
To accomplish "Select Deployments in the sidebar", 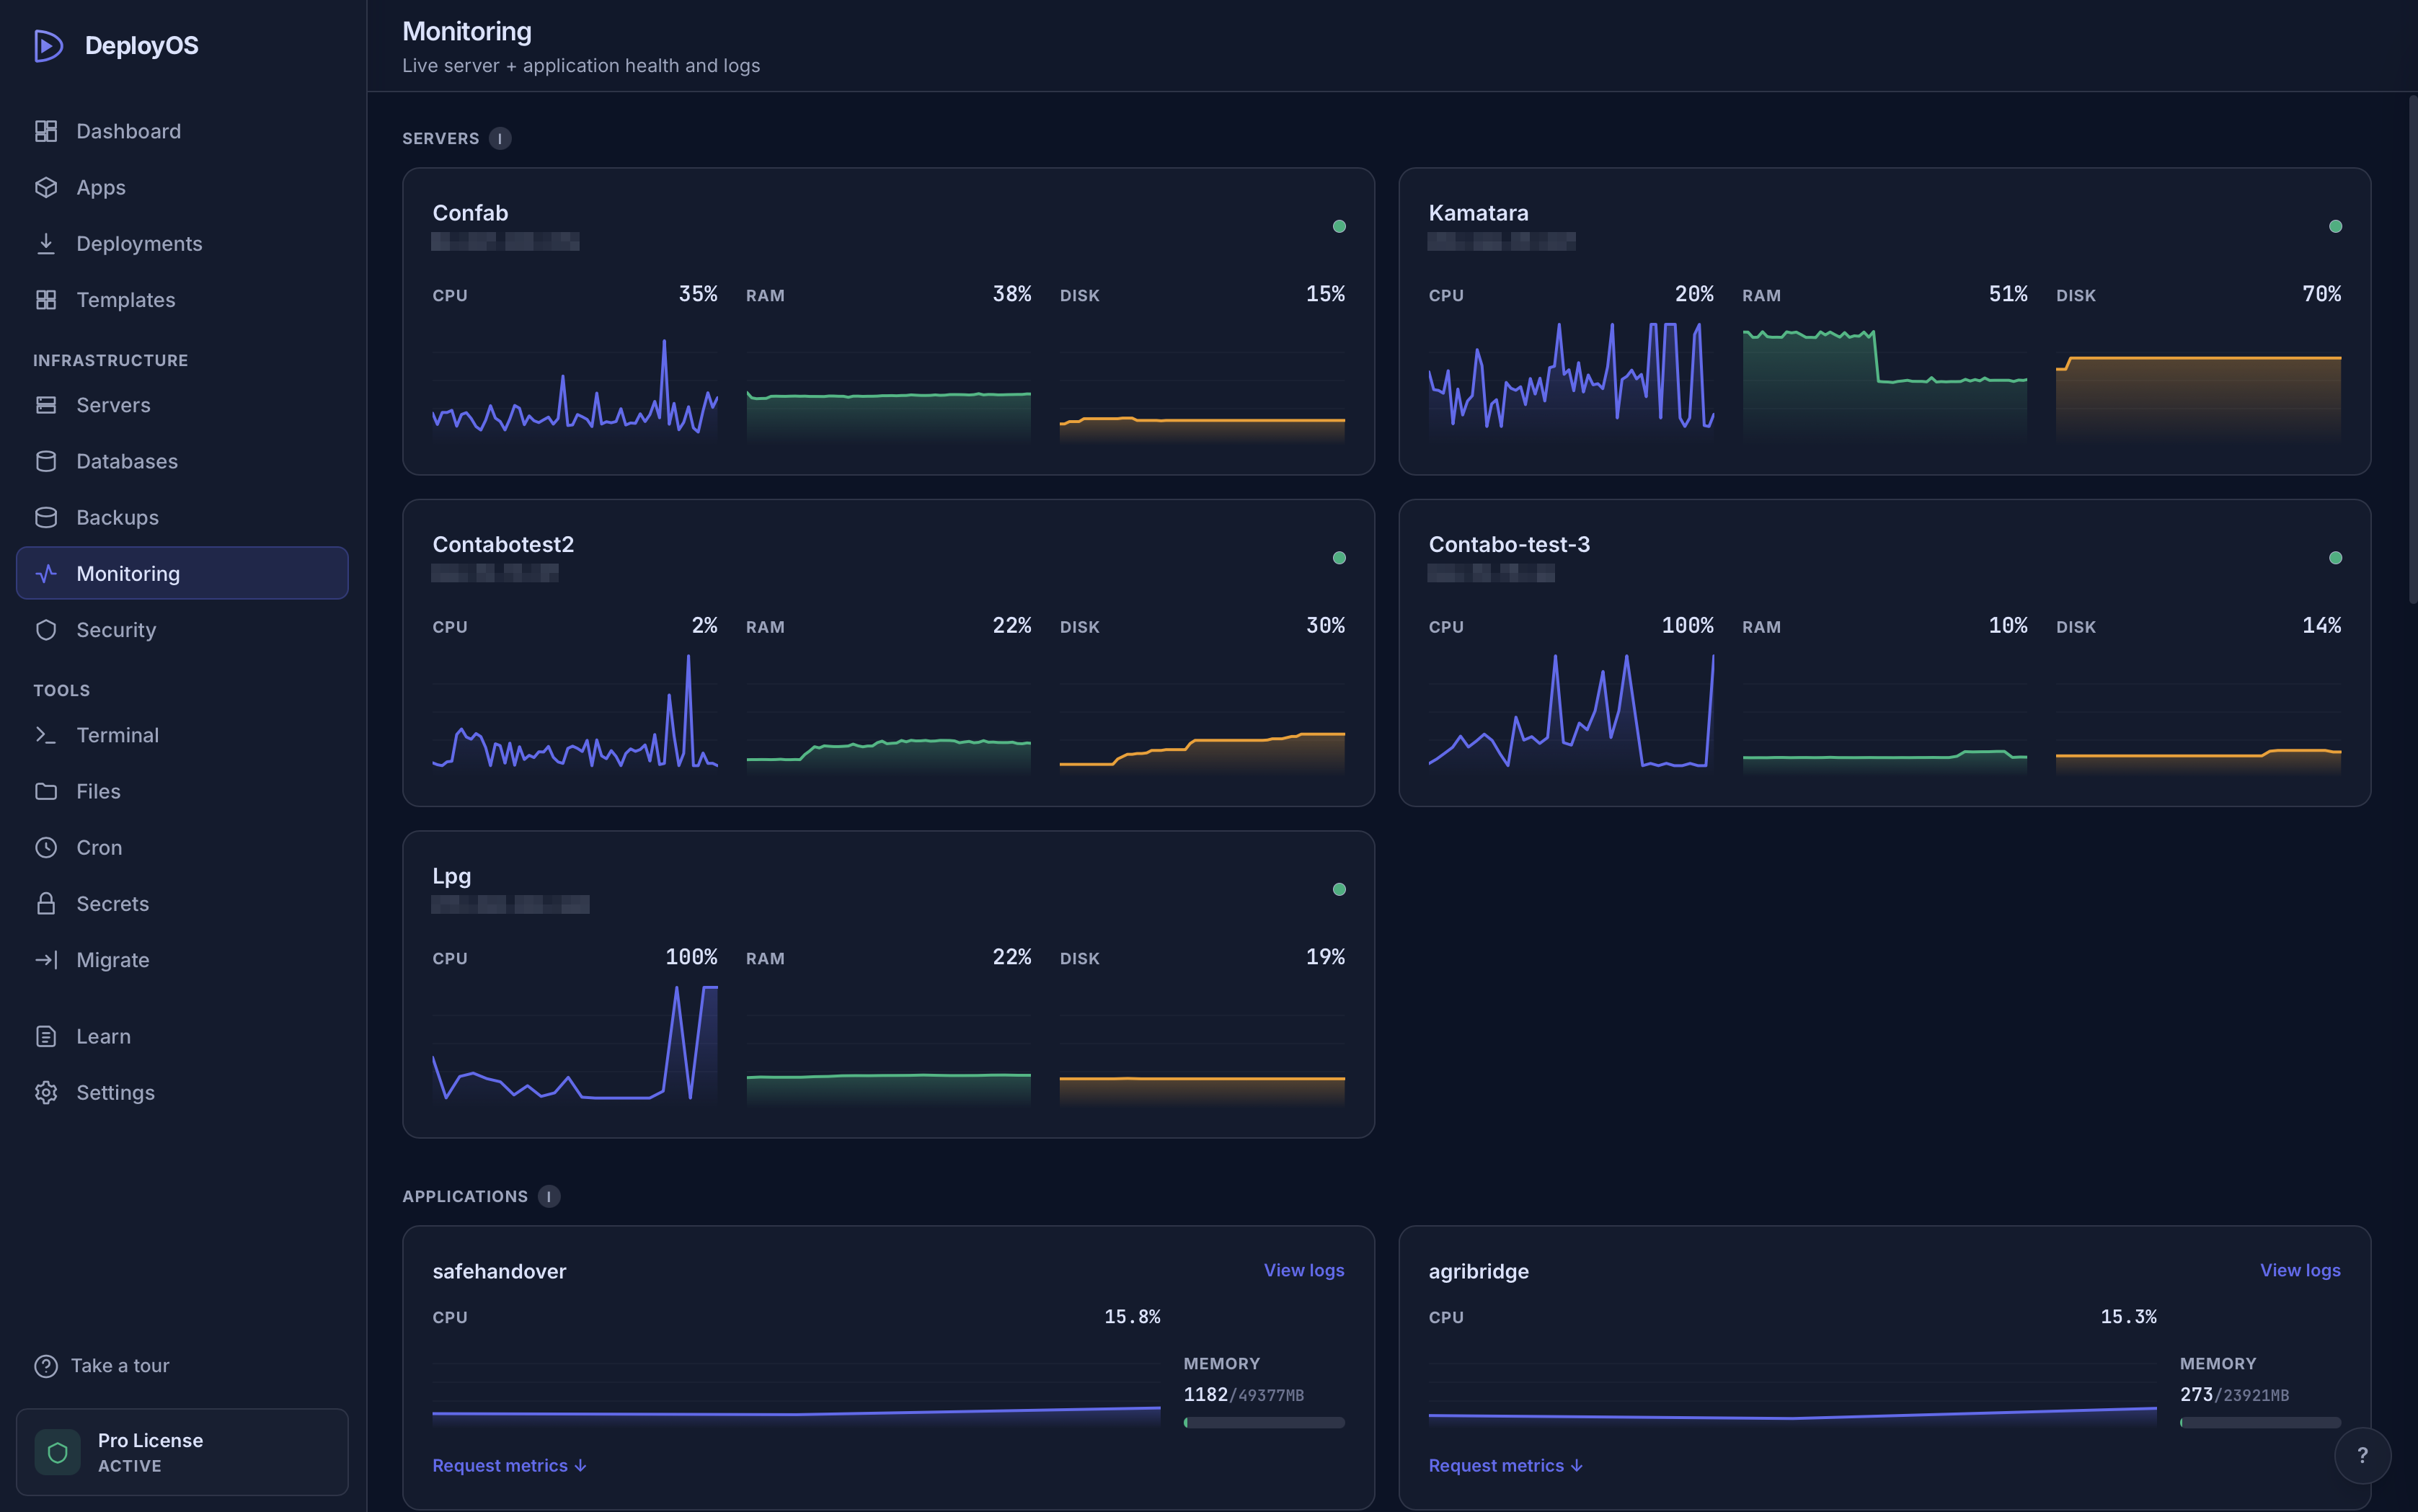I will point(182,243).
